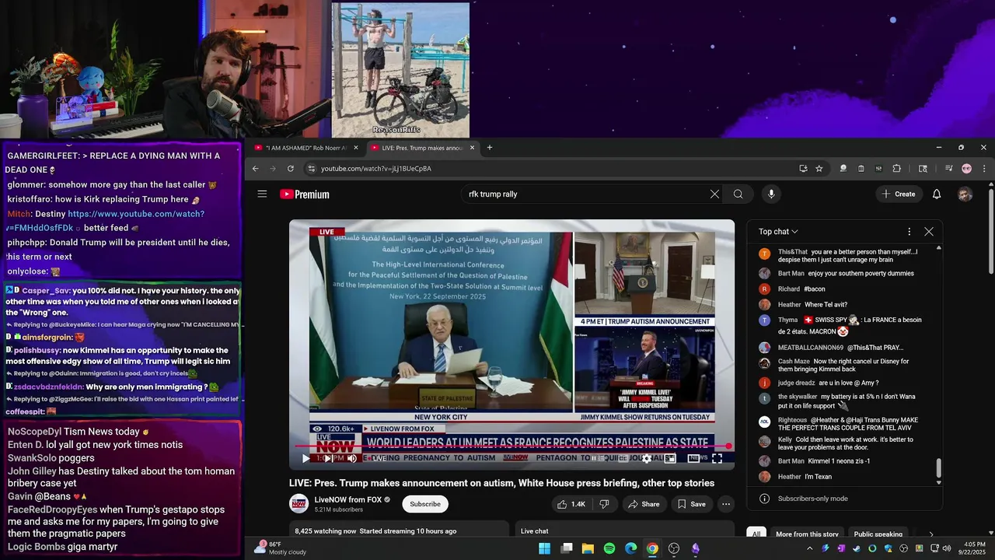Show more filter chips with arrow

[x=931, y=534]
